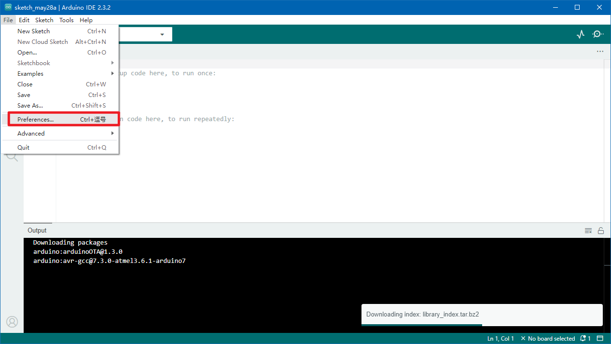The height and width of the screenshot is (344, 611).
Task: Click the 'Ln 1, Col 1' cursor position
Action: (x=500, y=339)
